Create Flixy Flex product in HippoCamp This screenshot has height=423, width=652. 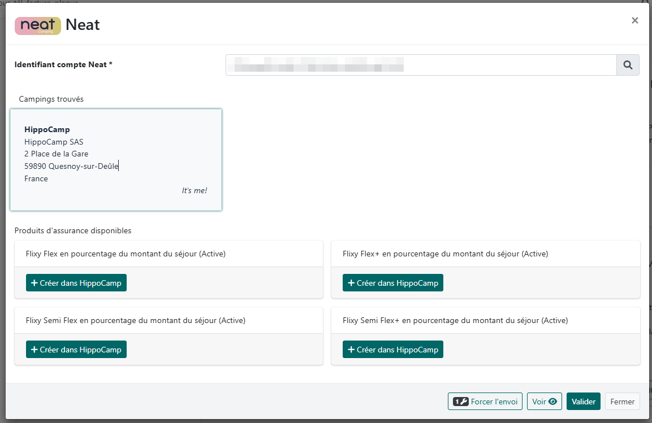point(76,283)
